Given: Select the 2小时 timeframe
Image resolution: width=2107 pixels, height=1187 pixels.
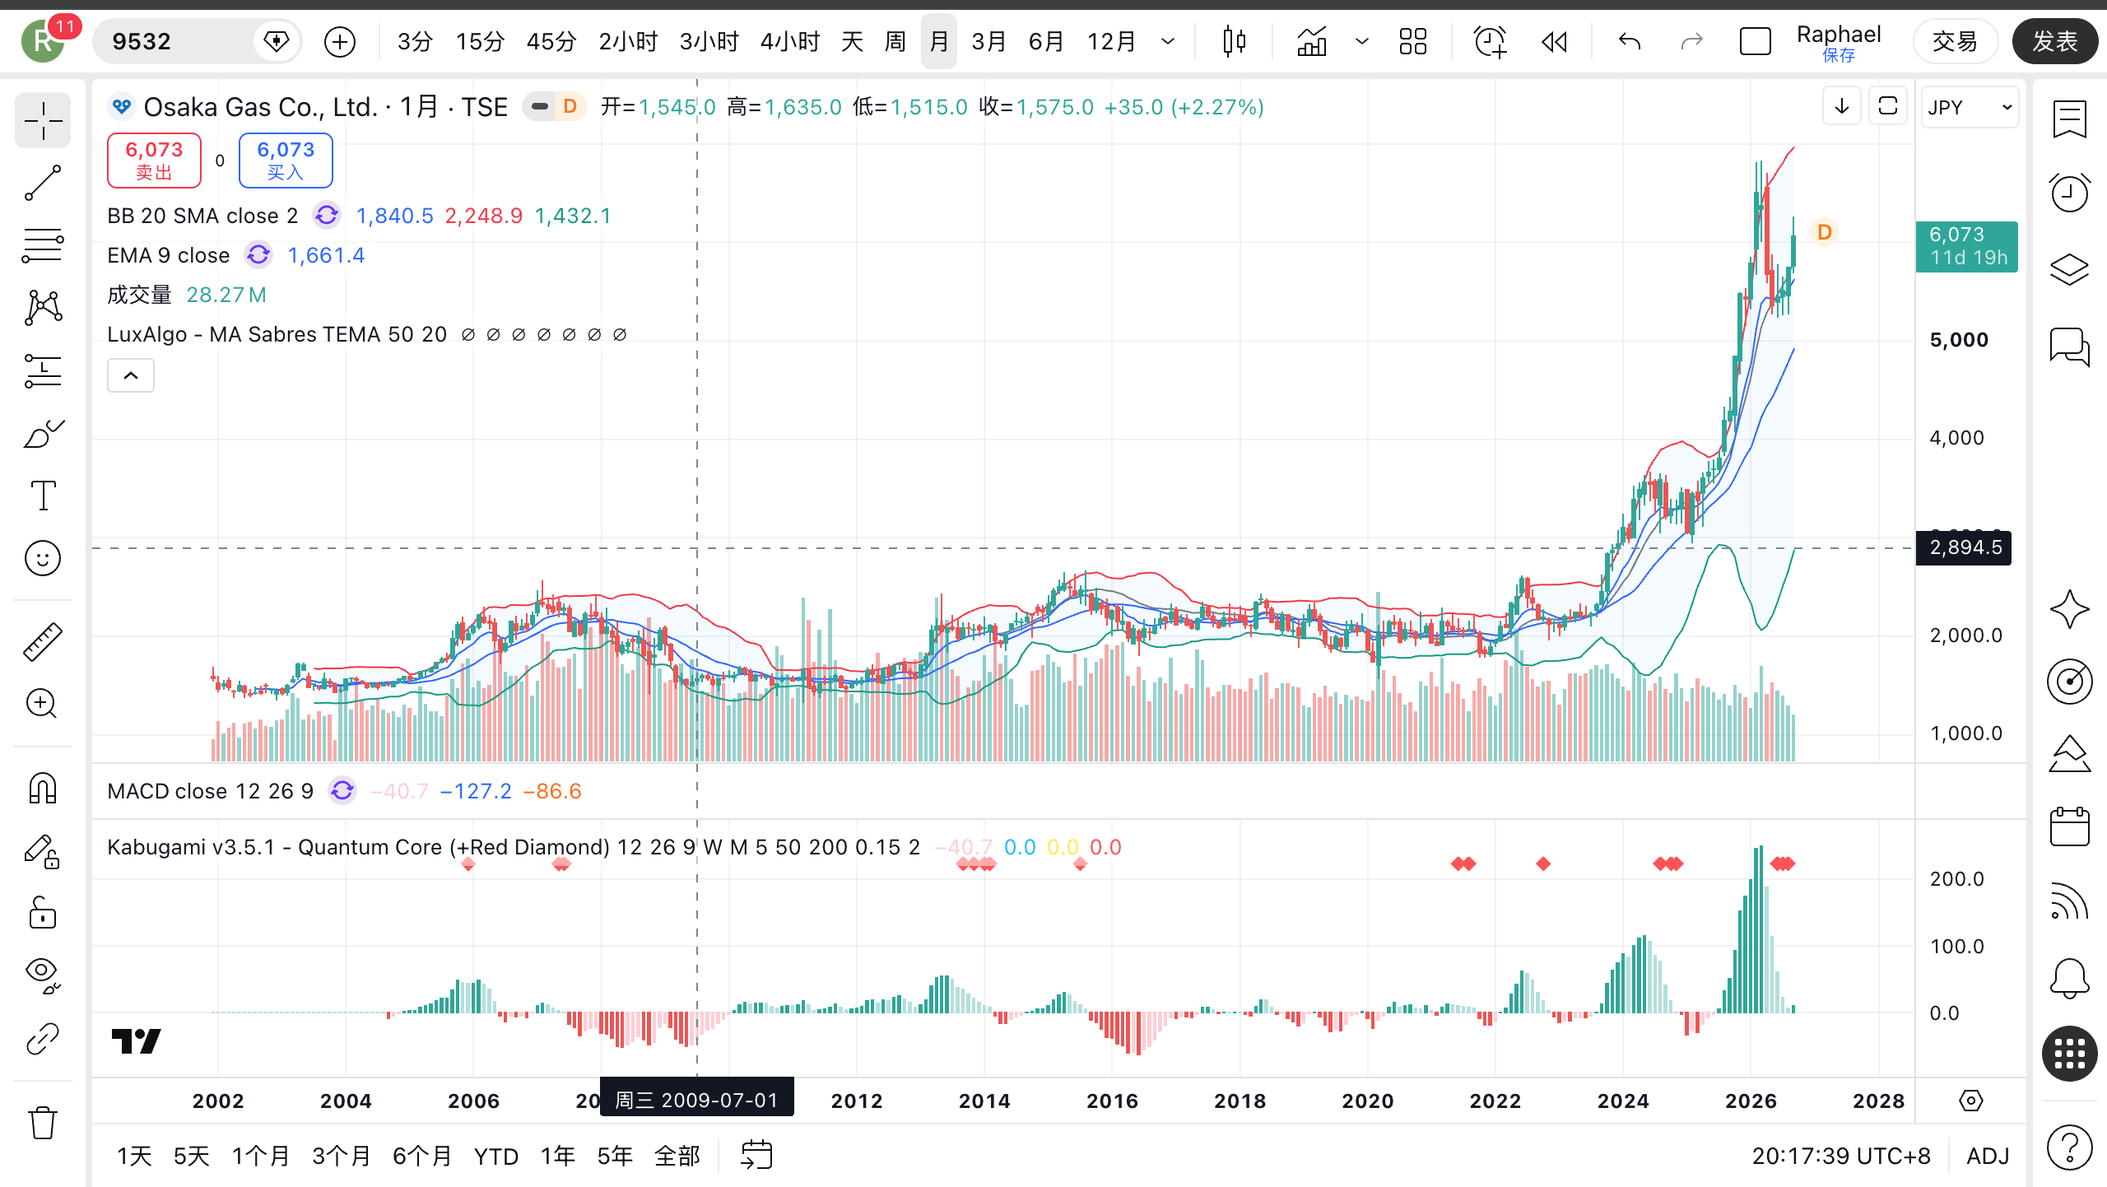Looking at the screenshot, I should (x=628, y=41).
